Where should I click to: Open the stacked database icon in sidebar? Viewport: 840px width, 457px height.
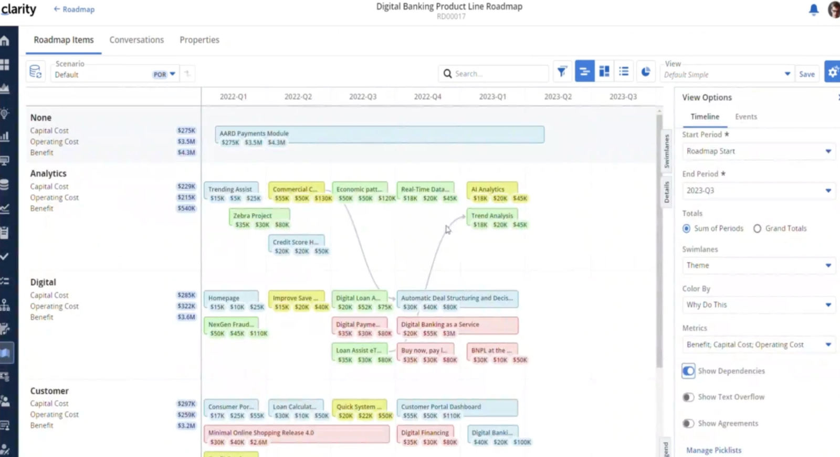point(5,184)
